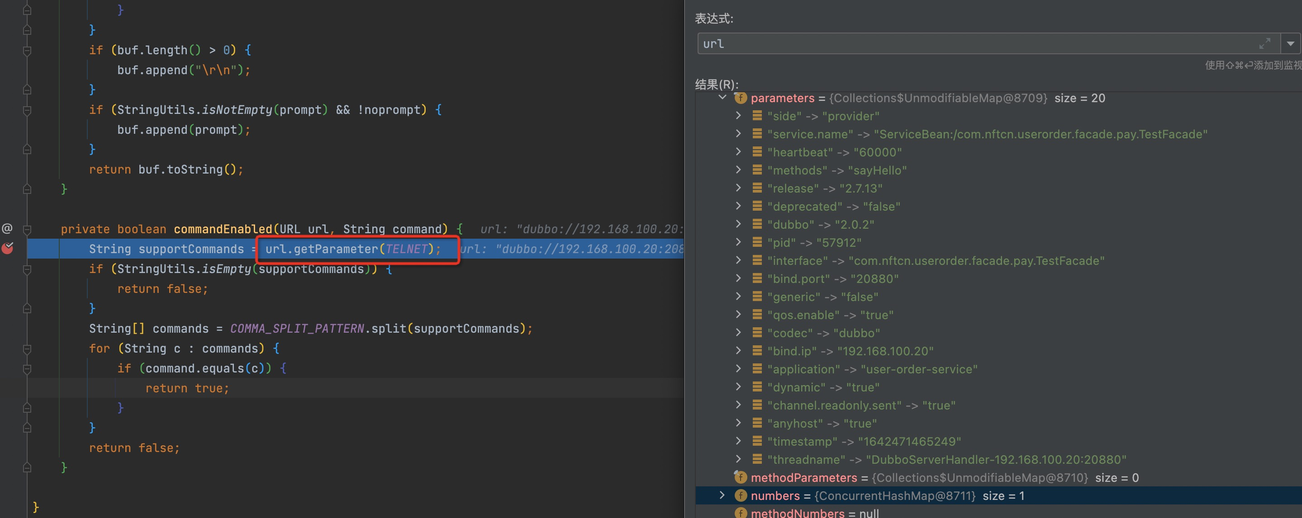Click the map entry icon for "qos.enable"
1302x518 pixels.
pos(757,315)
